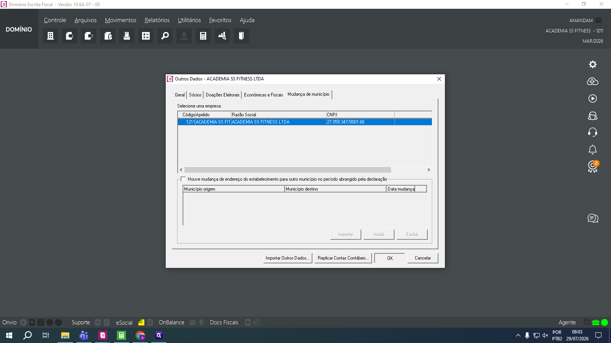Open the Movimentos menu

point(121,20)
